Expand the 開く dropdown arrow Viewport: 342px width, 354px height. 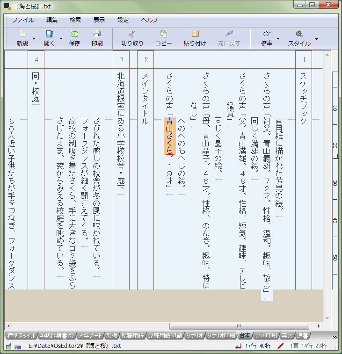(61, 39)
